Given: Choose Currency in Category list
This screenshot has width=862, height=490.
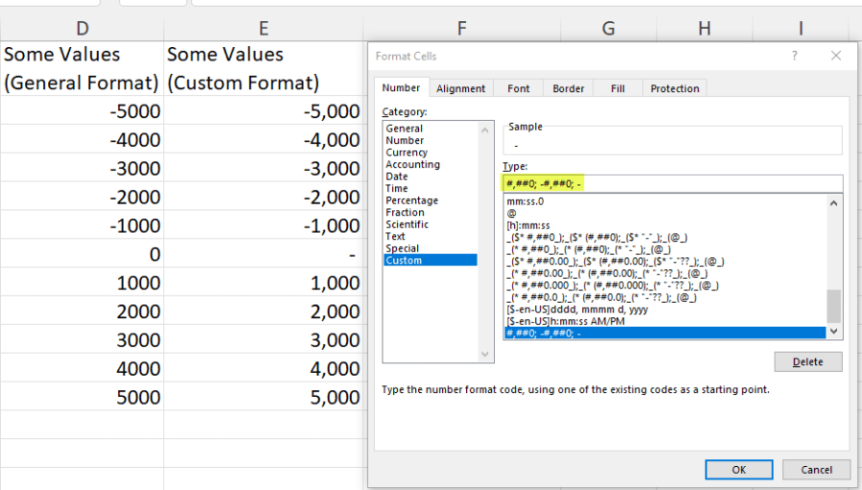Looking at the screenshot, I should click(x=407, y=152).
